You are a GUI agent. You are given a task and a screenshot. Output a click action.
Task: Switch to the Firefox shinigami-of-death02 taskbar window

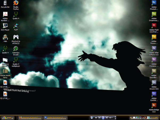point(30,118)
